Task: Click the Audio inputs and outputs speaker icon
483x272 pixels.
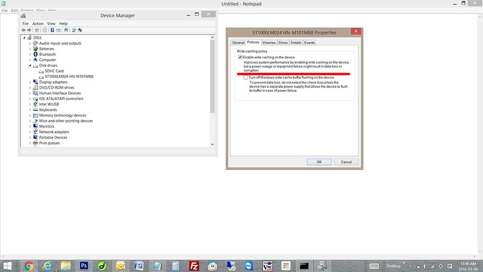Action: click(35, 43)
